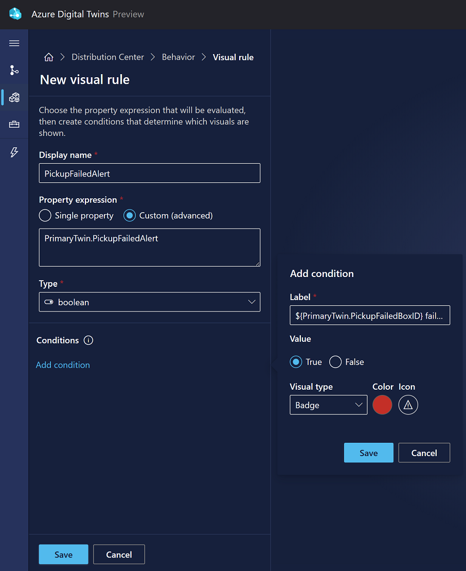Choose the False value radio button
The height and width of the screenshot is (571, 466).
(x=335, y=362)
